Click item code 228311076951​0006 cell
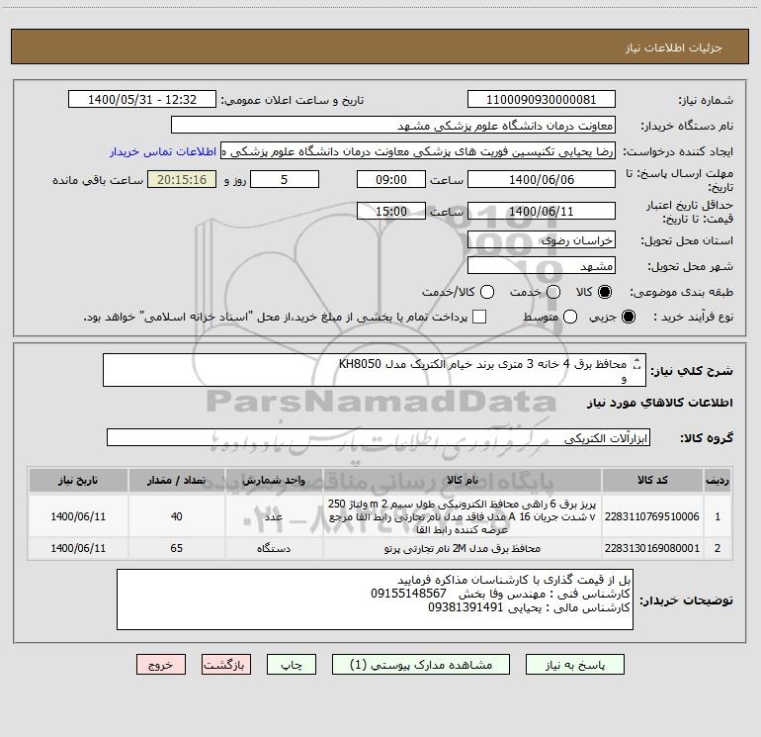 tap(652, 516)
